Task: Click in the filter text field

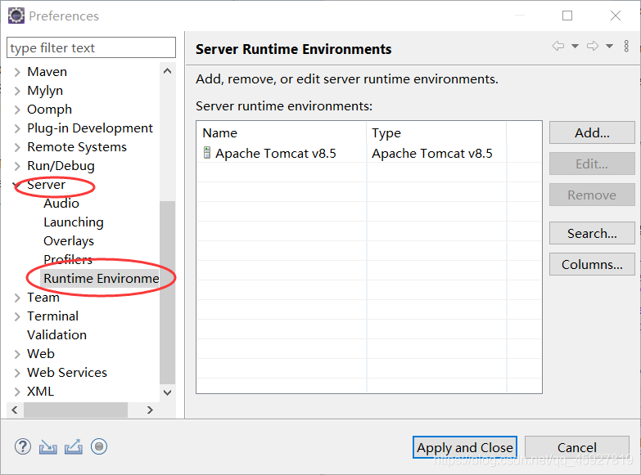Action: click(91, 47)
